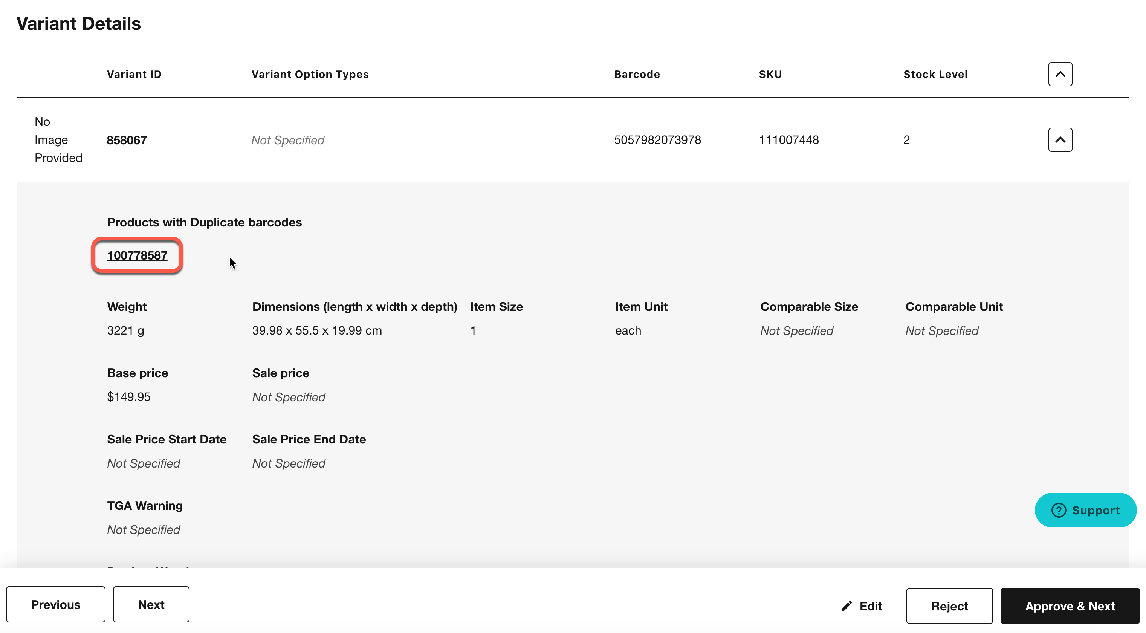Collapse variant 858067 row details
1146x633 pixels.
1060,140
